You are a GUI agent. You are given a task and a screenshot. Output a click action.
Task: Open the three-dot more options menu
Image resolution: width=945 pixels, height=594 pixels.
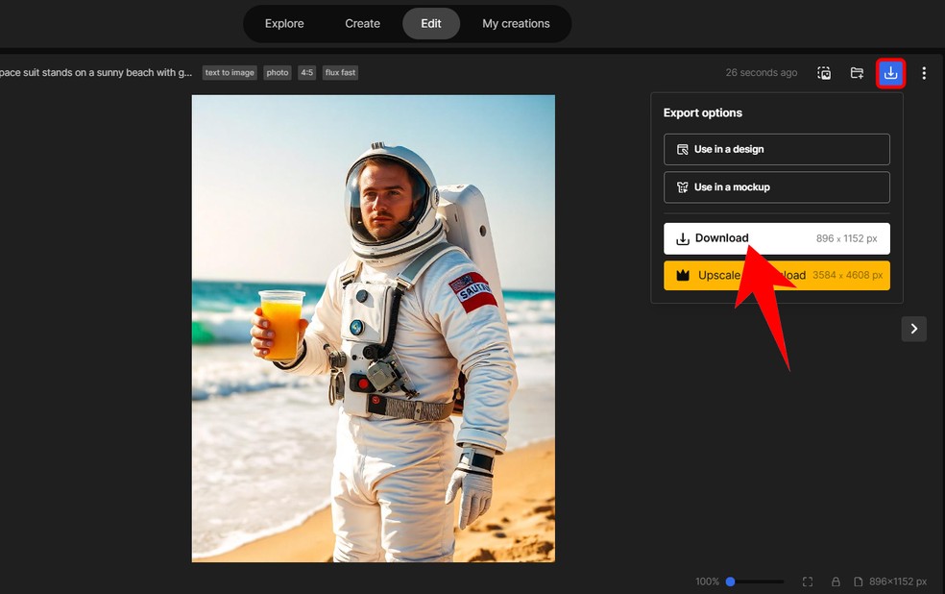point(924,73)
